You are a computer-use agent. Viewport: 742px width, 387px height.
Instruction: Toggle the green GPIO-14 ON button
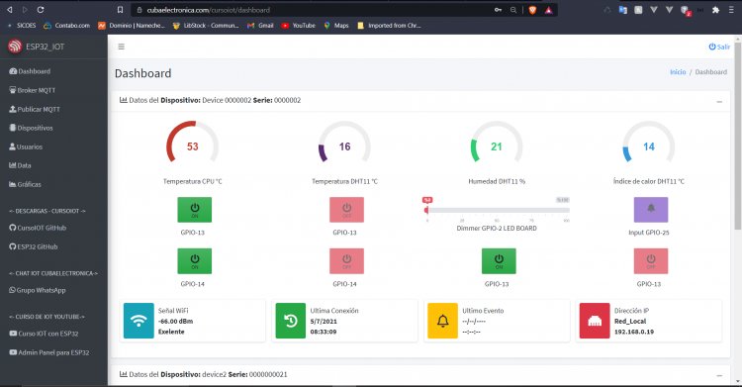point(195,261)
